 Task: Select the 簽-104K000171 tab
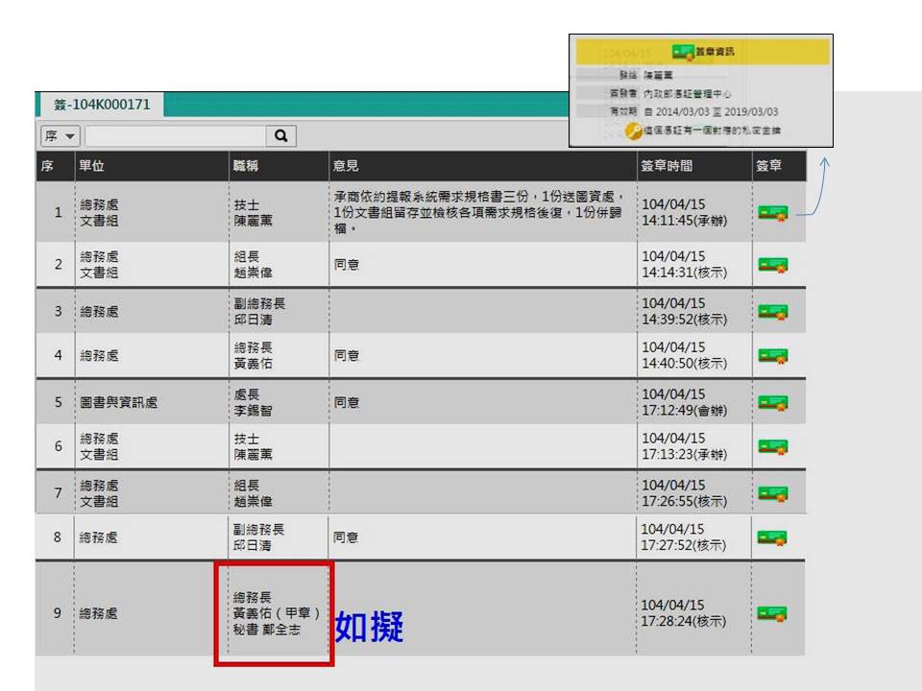click(101, 105)
